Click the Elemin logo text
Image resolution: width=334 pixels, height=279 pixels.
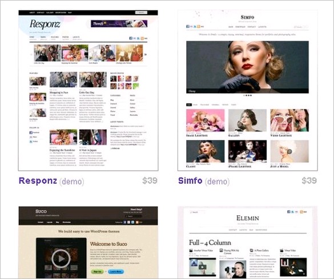(x=248, y=218)
